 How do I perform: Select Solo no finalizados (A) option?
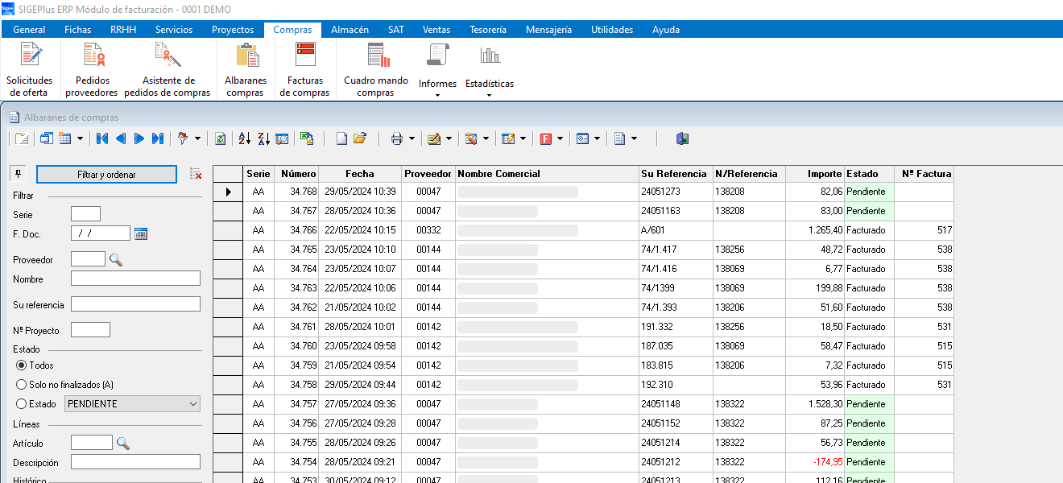click(22, 385)
